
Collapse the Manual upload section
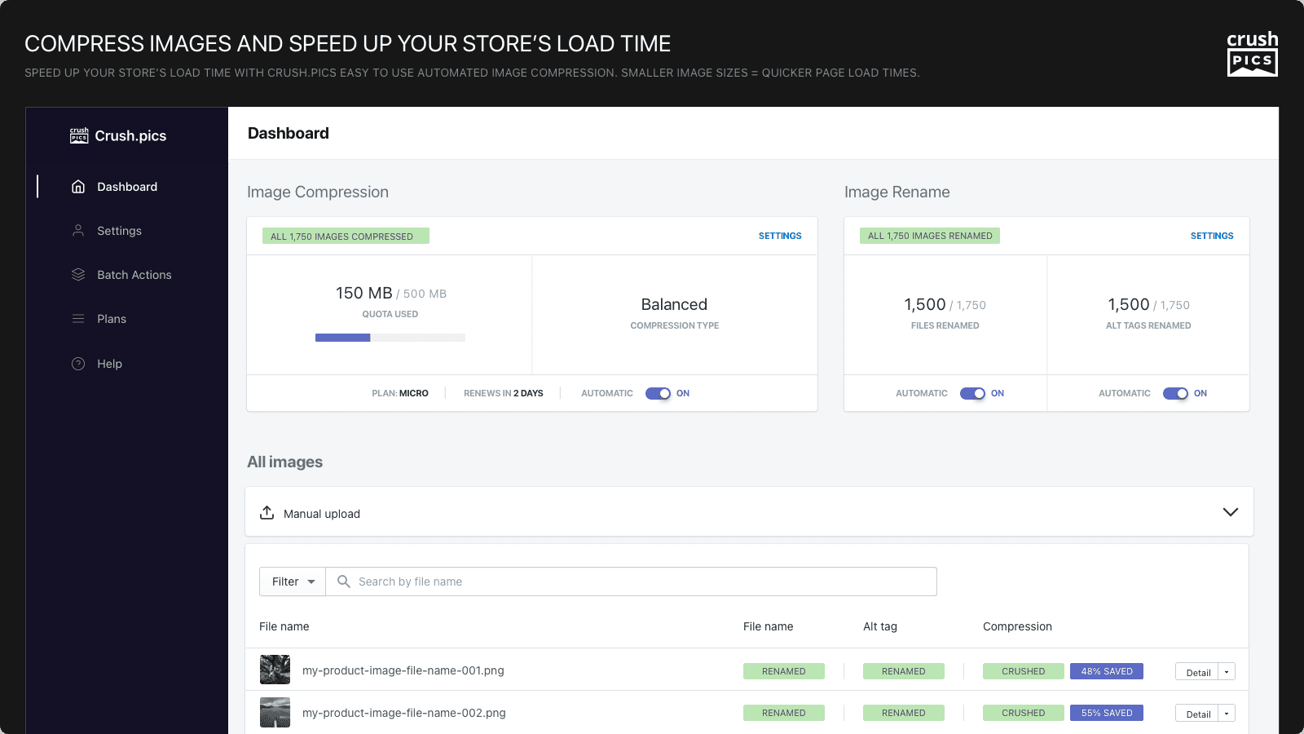coord(1230,512)
